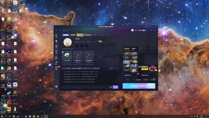Screen dimensions: 209x118
Task: Tick the middle checkbox below the server dropdown
Action: (143, 80)
